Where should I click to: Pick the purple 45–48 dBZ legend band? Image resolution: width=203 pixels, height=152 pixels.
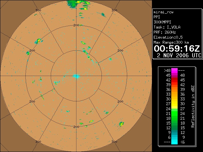click(x=174, y=75)
